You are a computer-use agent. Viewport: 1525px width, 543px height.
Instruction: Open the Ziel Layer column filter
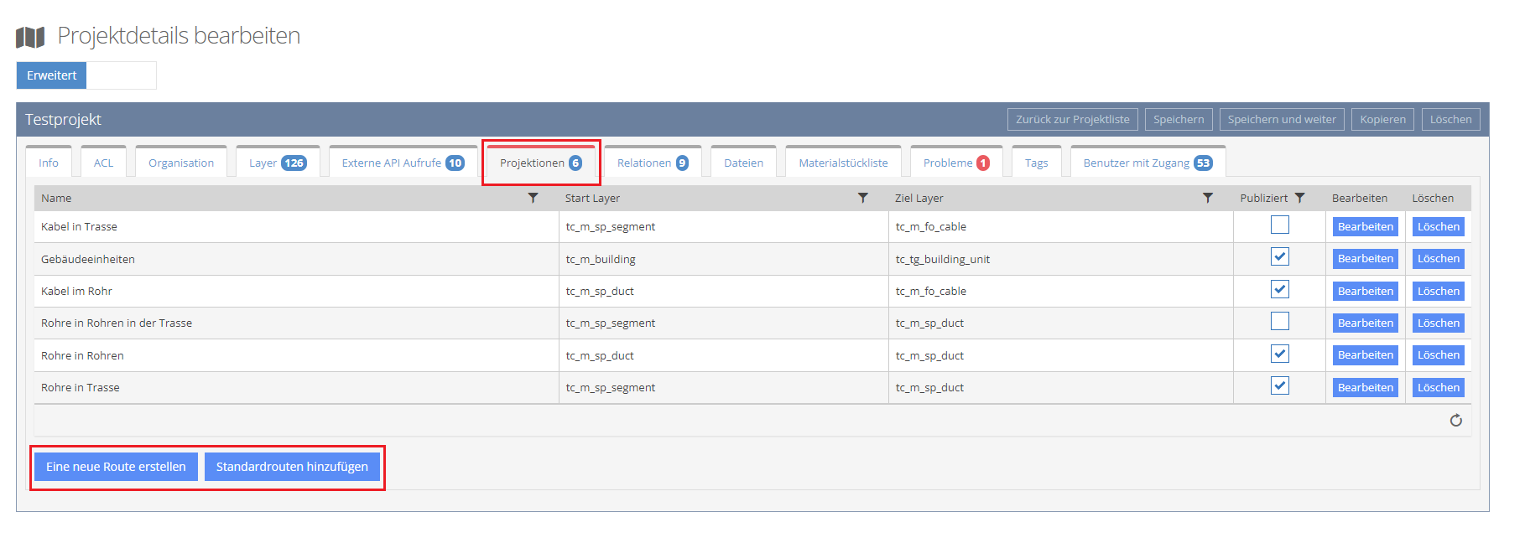point(1207,199)
